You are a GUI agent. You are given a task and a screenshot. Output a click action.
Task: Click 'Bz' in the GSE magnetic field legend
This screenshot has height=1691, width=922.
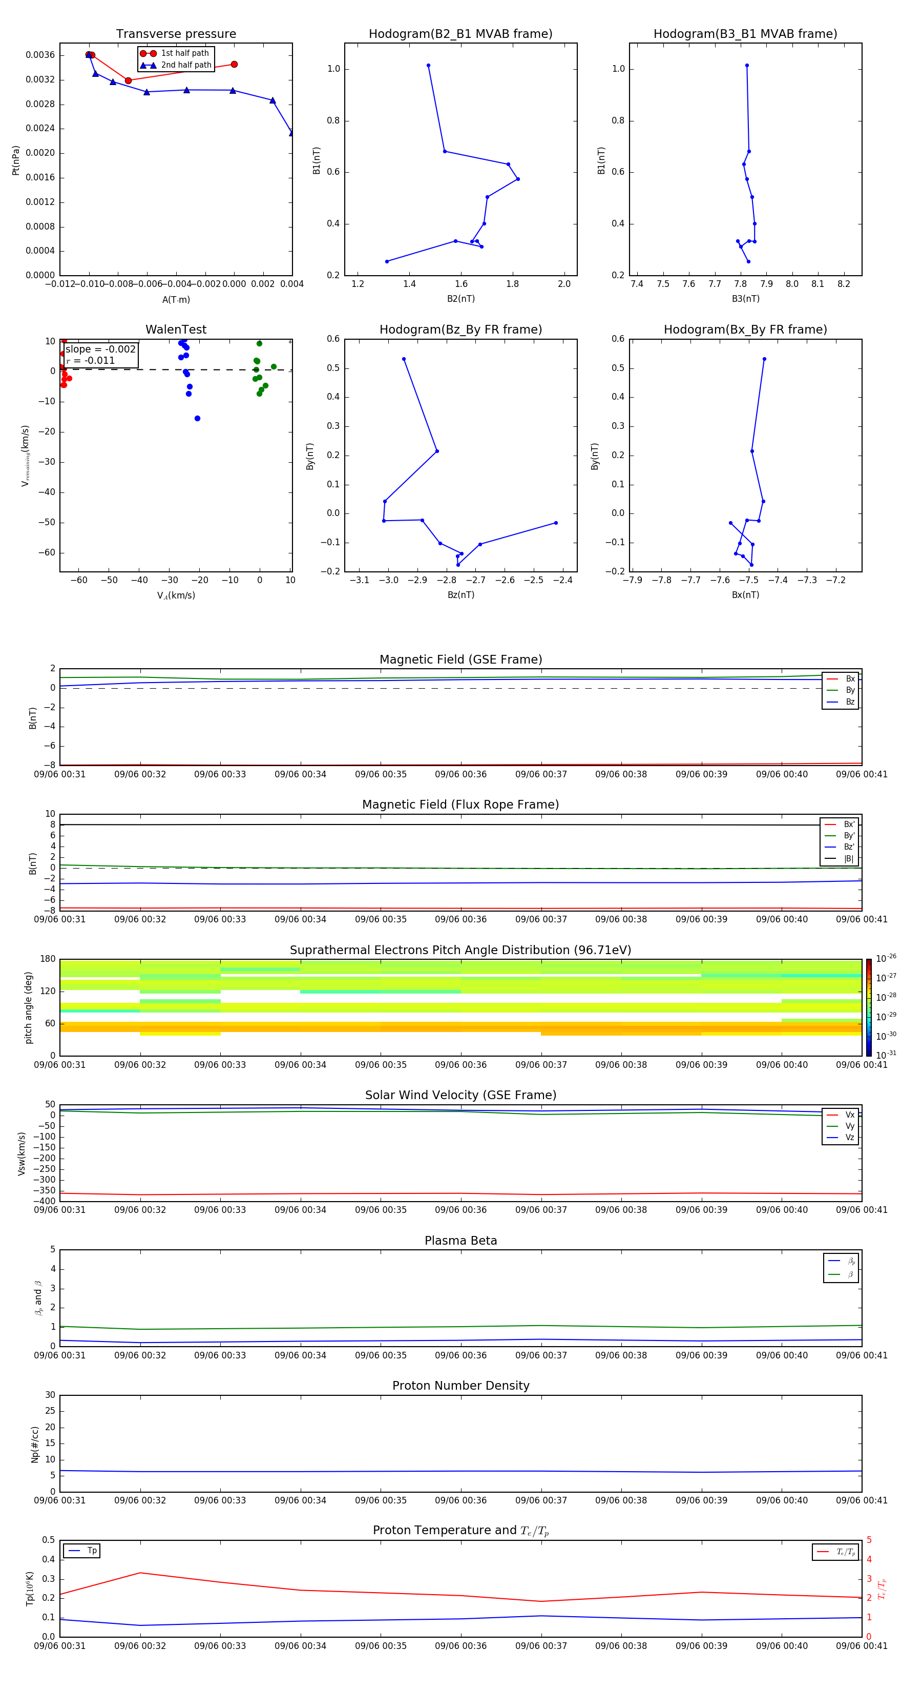pos(841,702)
